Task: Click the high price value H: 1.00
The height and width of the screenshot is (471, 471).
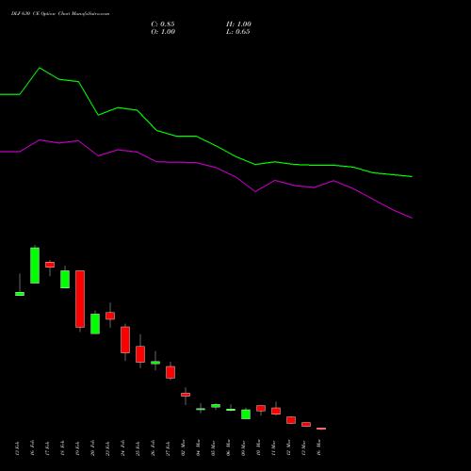Action: click(238, 24)
